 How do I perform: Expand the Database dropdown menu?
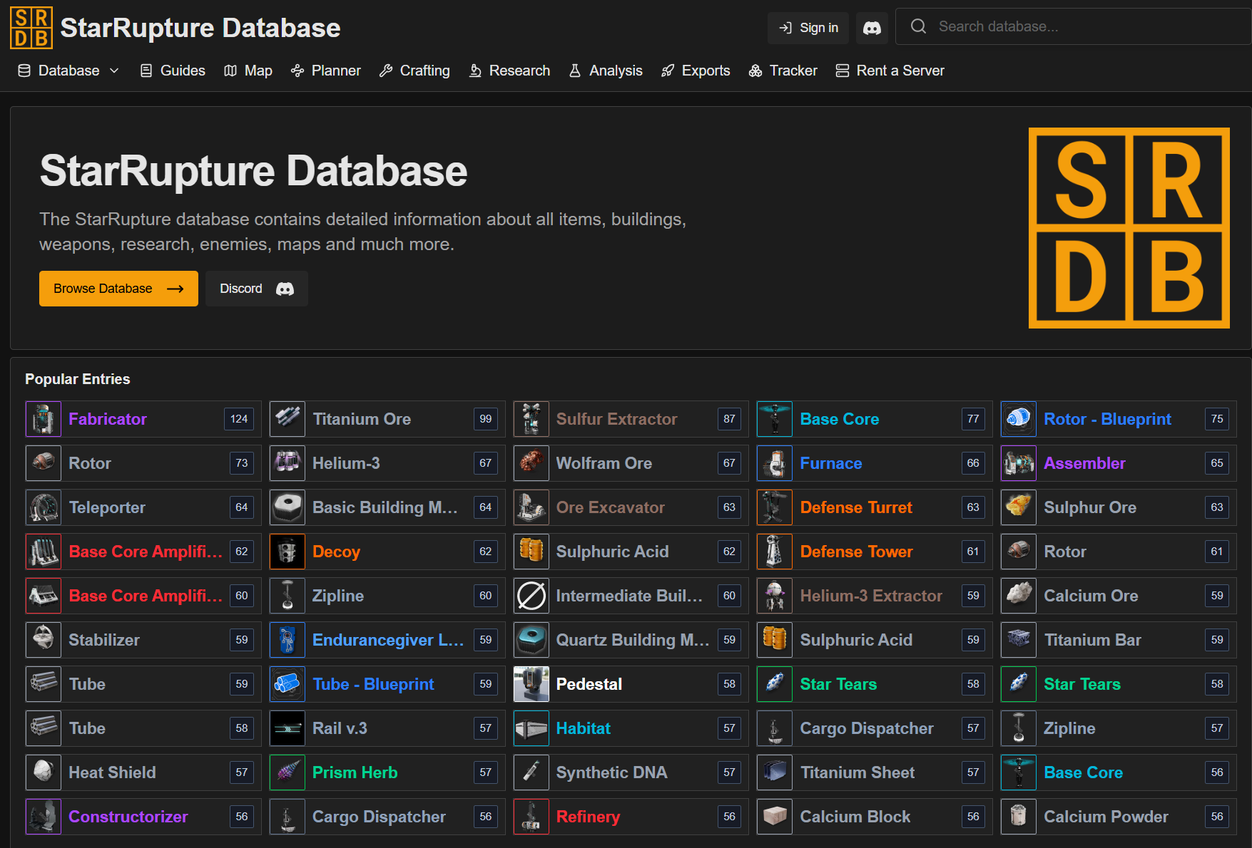click(68, 71)
